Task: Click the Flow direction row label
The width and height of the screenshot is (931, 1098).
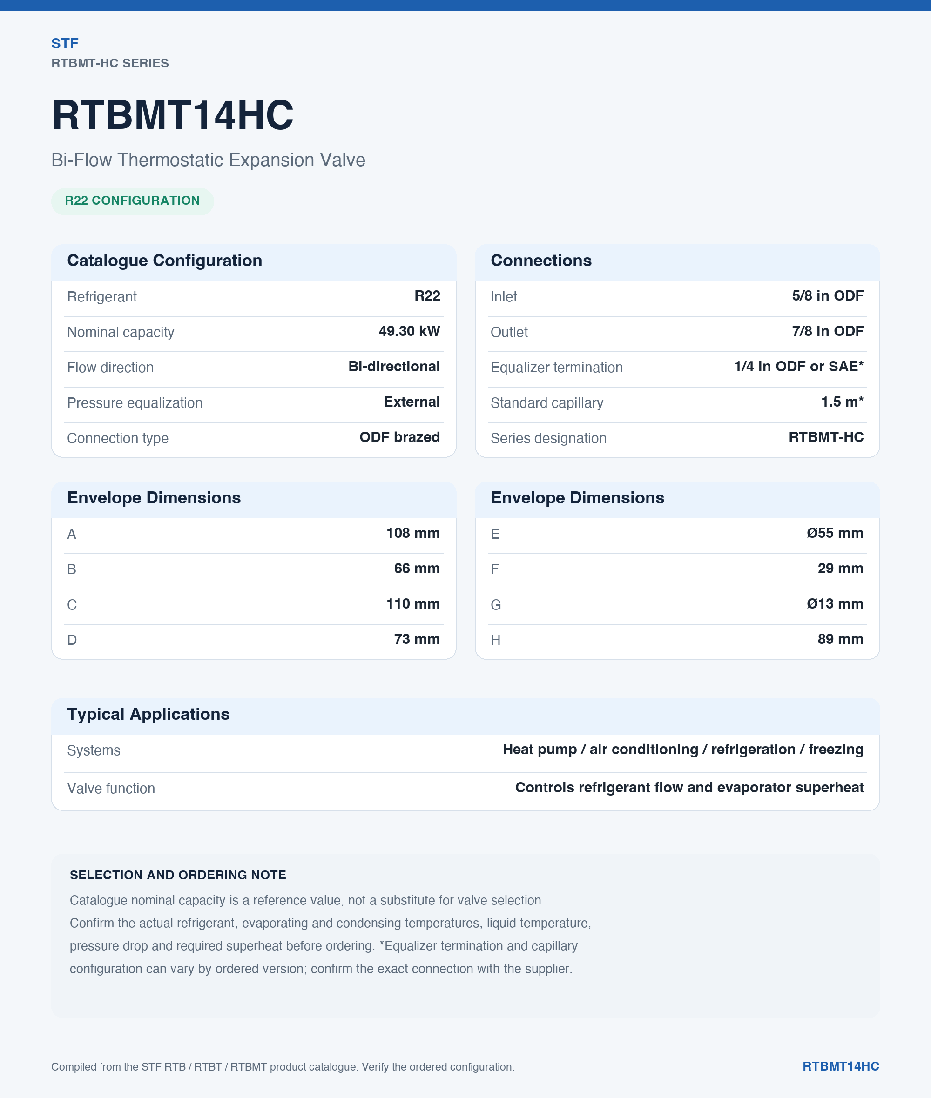Action: tap(110, 368)
